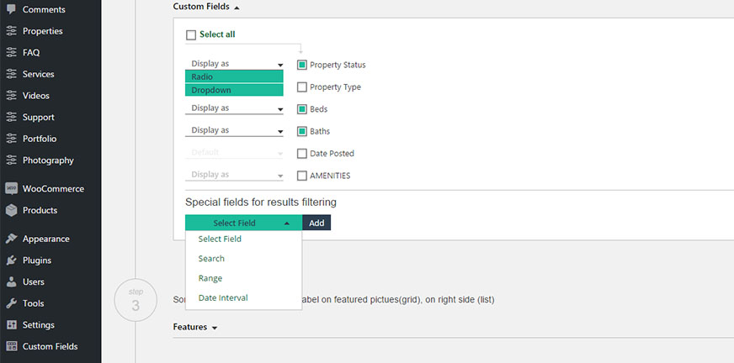Click the Tools wrench icon
This screenshot has height=363, width=734.
pos(11,303)
